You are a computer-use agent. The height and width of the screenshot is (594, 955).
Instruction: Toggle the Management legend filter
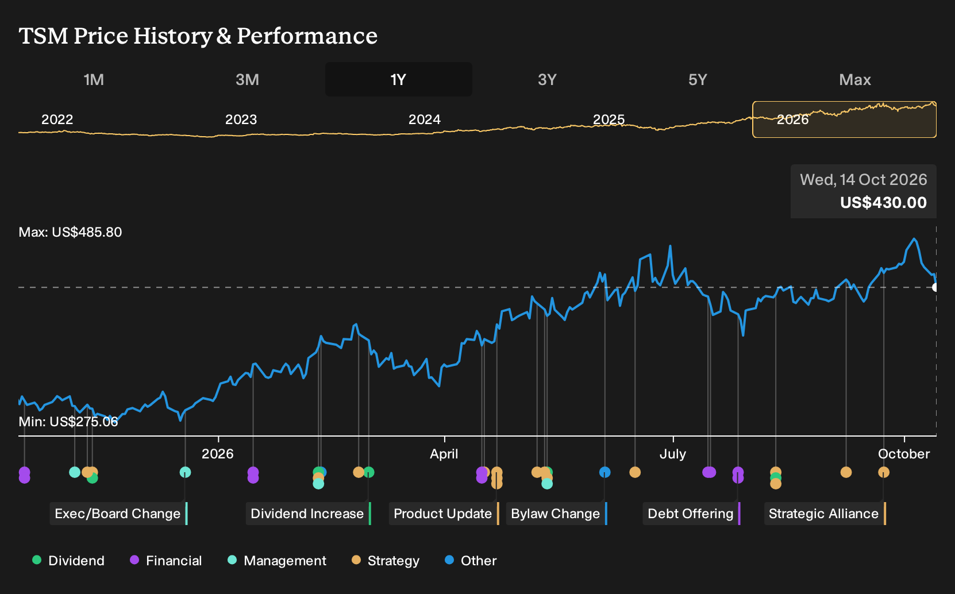point(277,561)
